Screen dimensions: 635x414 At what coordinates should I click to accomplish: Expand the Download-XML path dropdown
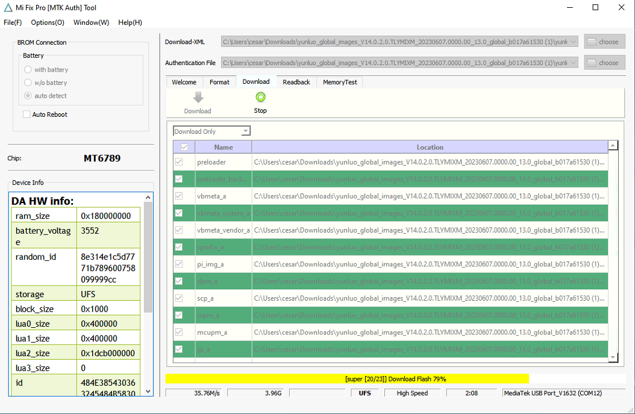573,42
